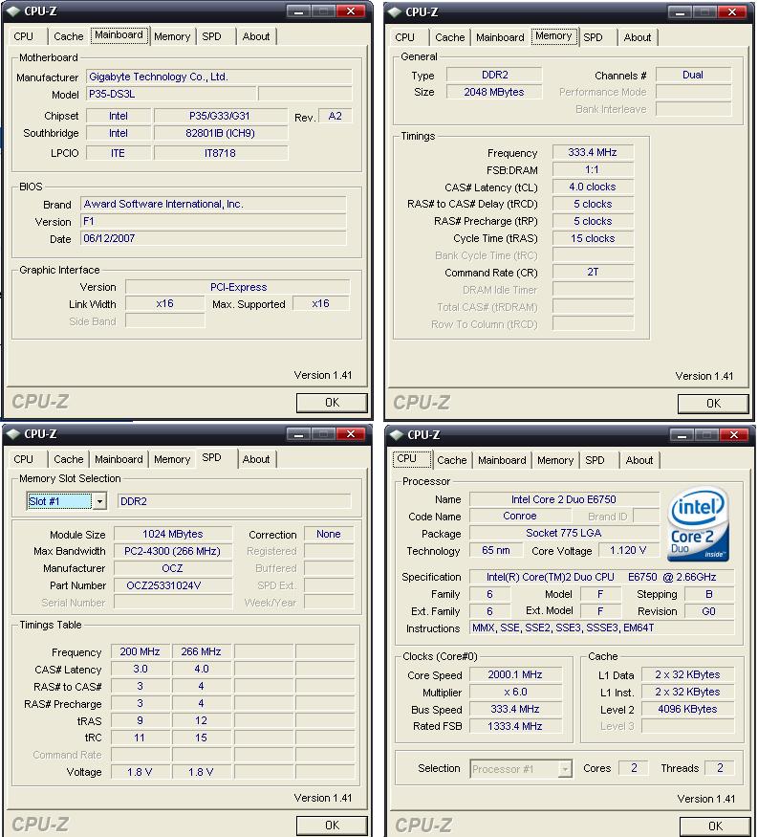Click the DDR2 memory type value
758x837 pixels.
(x=494, y=75)
